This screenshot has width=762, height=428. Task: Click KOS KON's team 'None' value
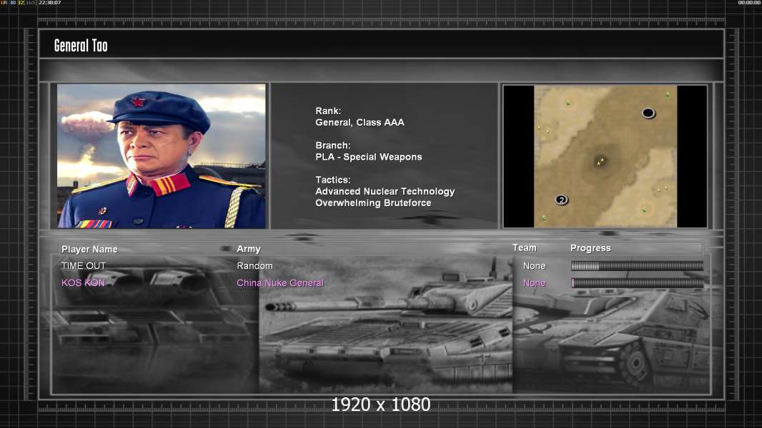[534, 283]
